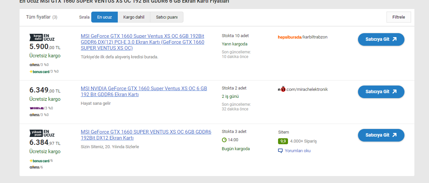Click "4.000+ Sipariş" text
Image resolution: width=429 pixels, height=183 pixels.
click(304, 141)
